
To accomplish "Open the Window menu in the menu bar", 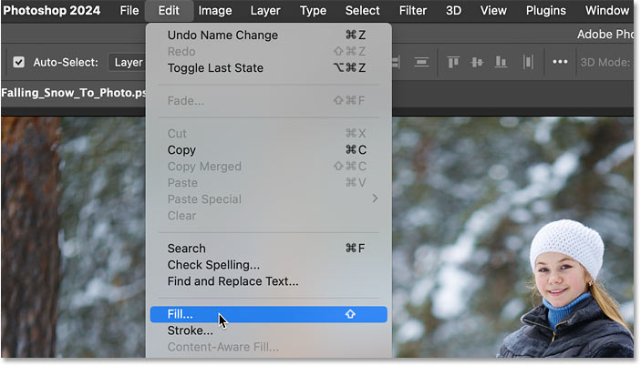I will coord(606,11).
